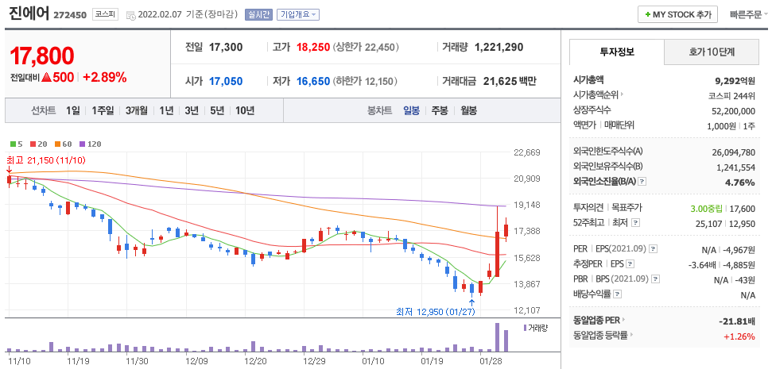Select the 10년 line chart period
The image size is (772, 369).
(245, 110)
